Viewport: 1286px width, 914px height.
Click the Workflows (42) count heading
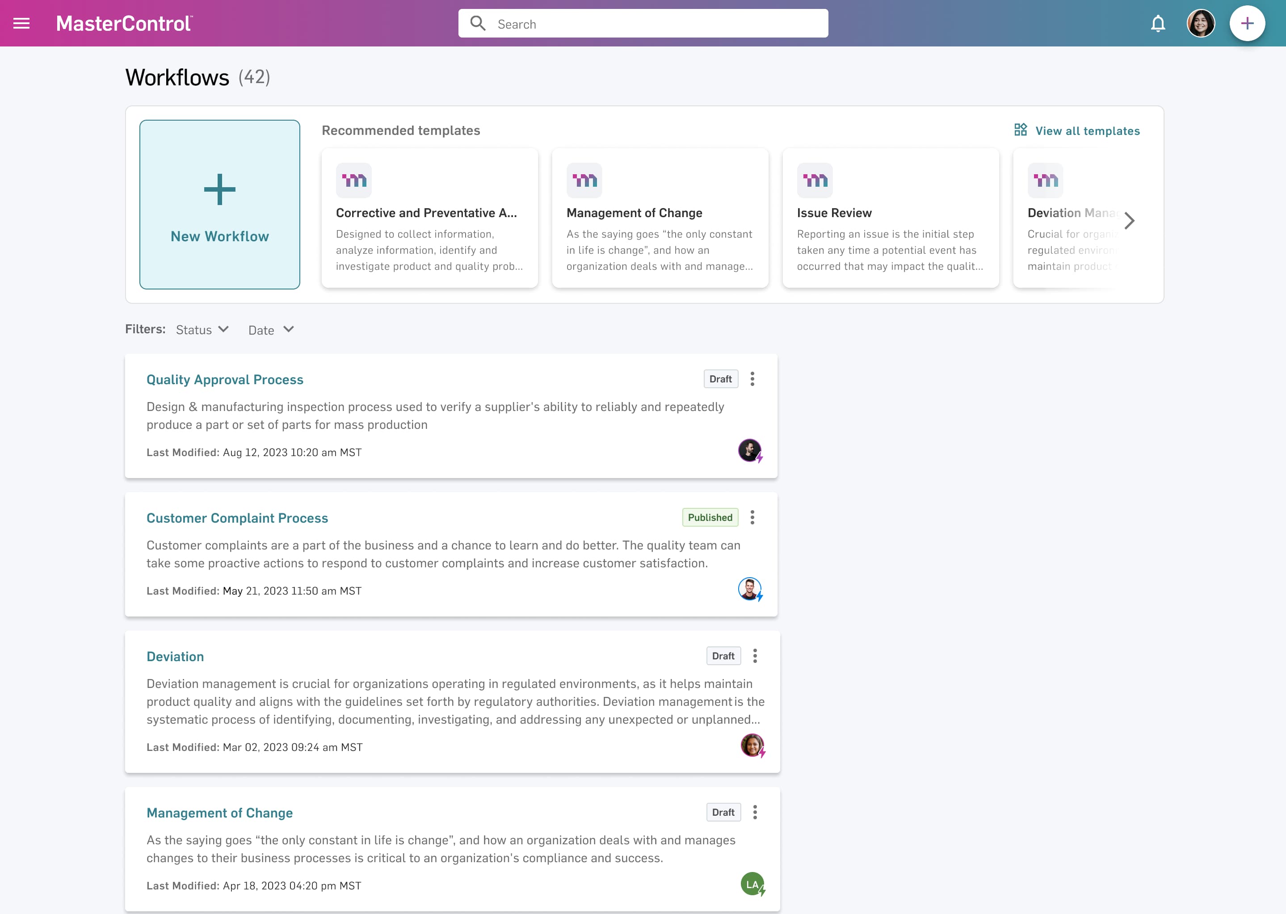point(198,77)
